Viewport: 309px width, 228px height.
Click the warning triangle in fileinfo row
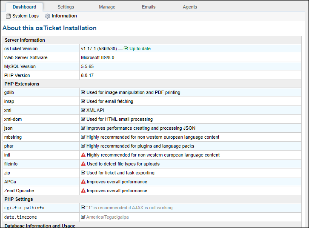tap(83, 164)
